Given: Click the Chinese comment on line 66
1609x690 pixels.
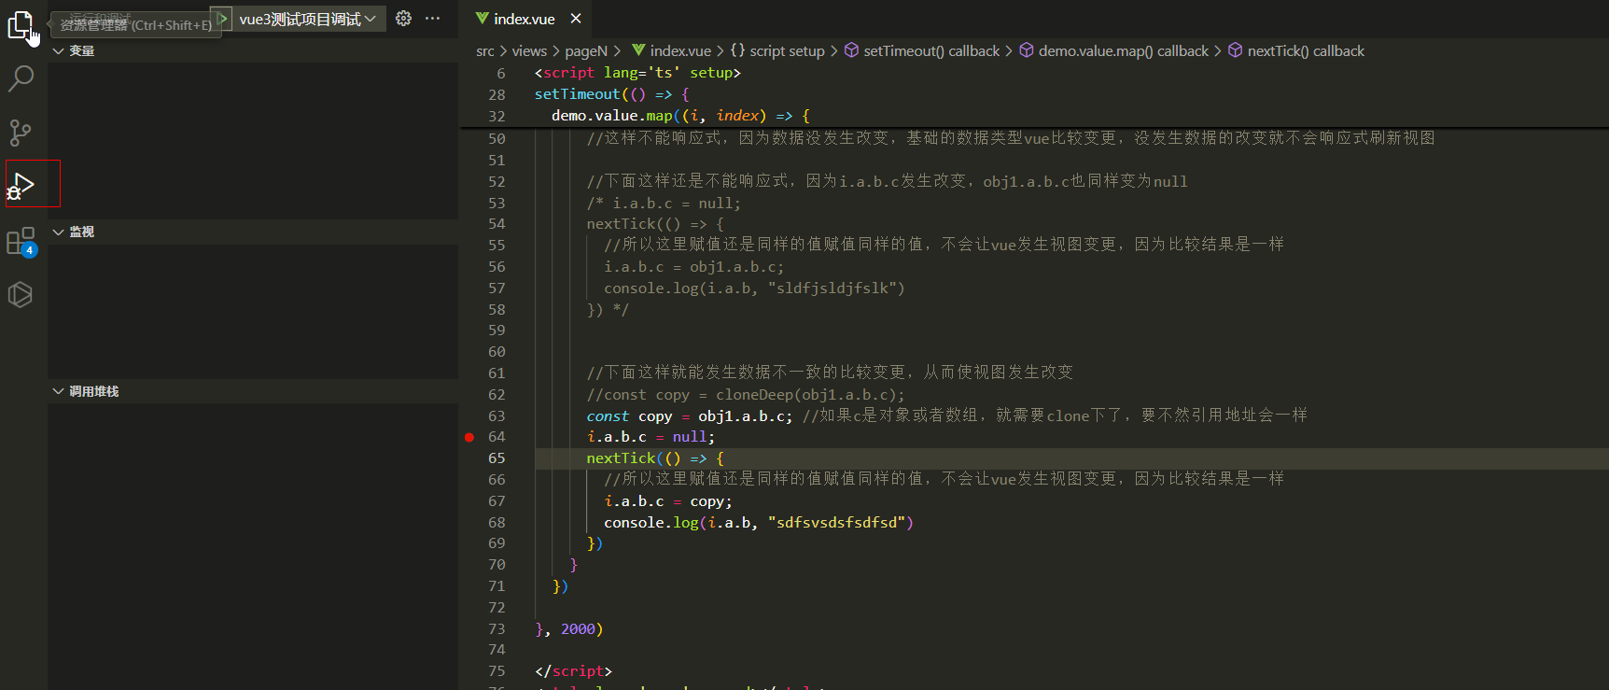Looking at the screenshot, I should [944, 479].
